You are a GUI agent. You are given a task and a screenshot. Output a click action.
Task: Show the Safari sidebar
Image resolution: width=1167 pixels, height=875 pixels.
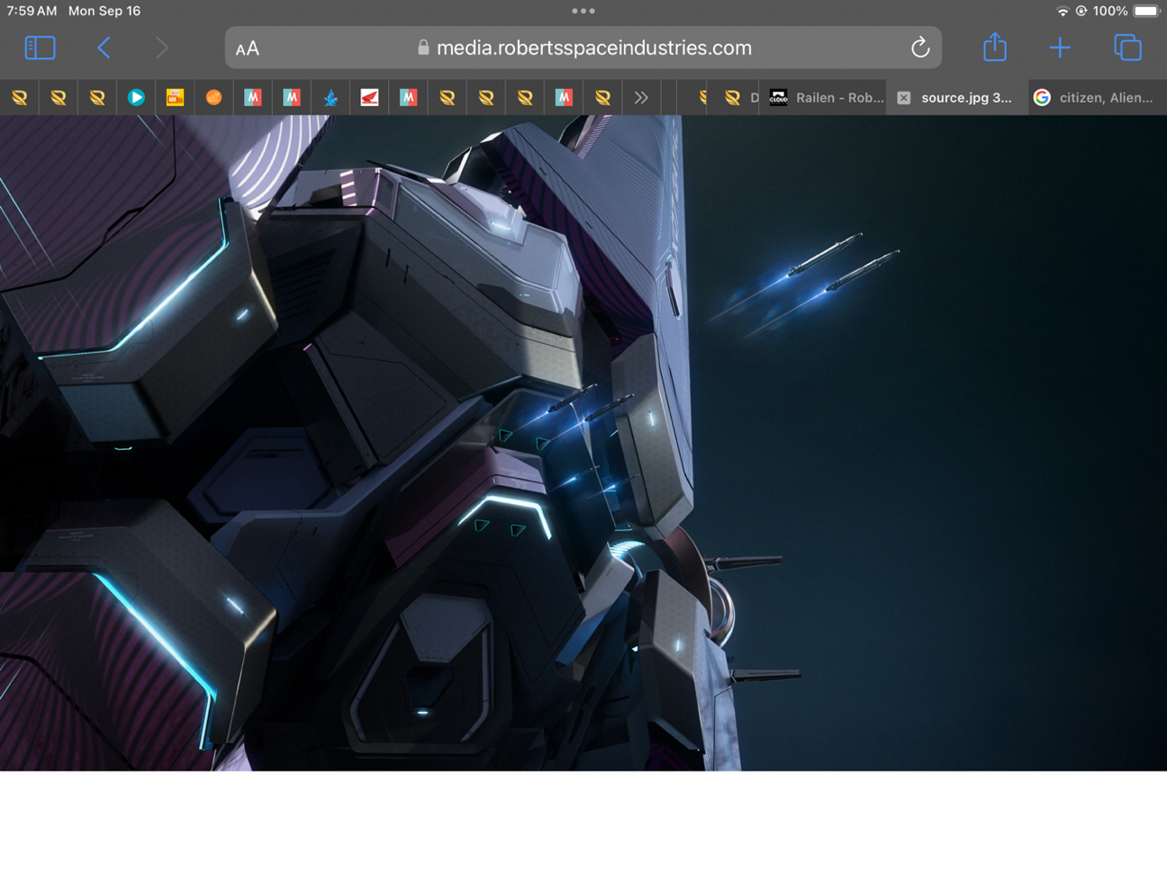point(40,48)
